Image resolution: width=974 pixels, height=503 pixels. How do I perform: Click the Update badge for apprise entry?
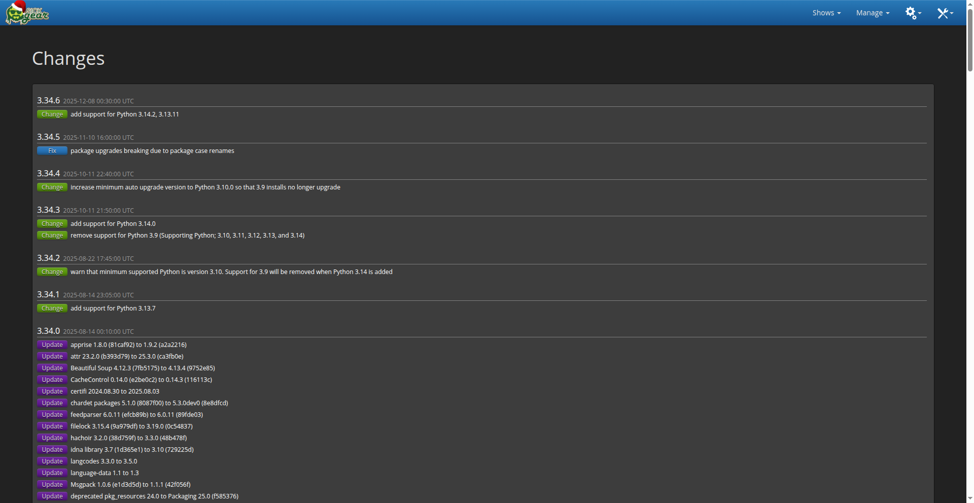pyautogui.click(x=52, y=345)
